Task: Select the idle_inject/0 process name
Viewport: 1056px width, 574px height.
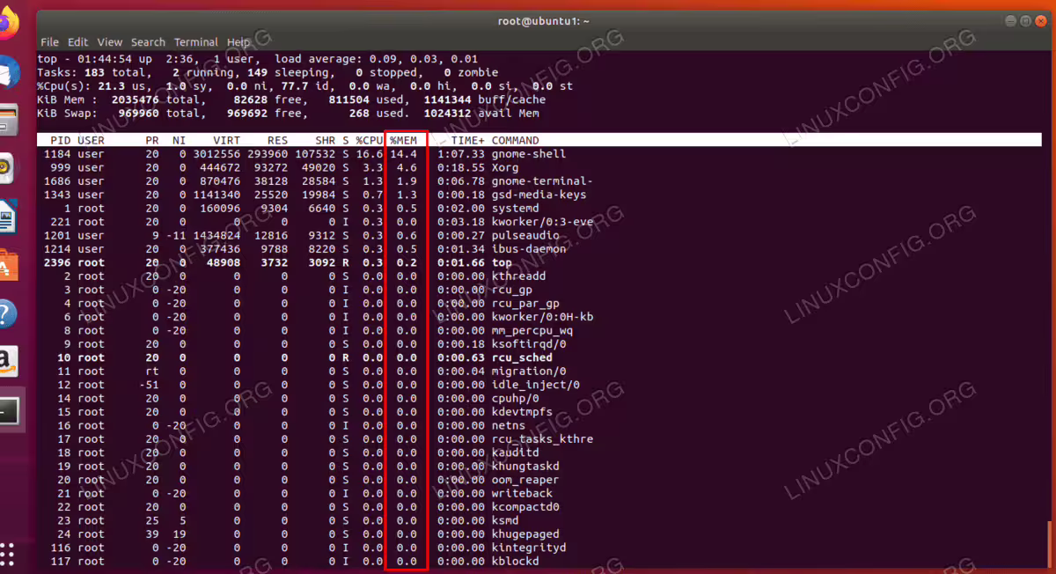Action: point(536,385)
